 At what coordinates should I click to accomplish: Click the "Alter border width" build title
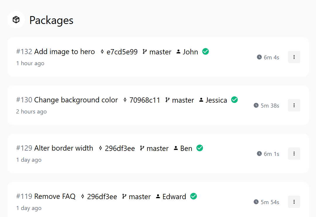tap(63, 148)
